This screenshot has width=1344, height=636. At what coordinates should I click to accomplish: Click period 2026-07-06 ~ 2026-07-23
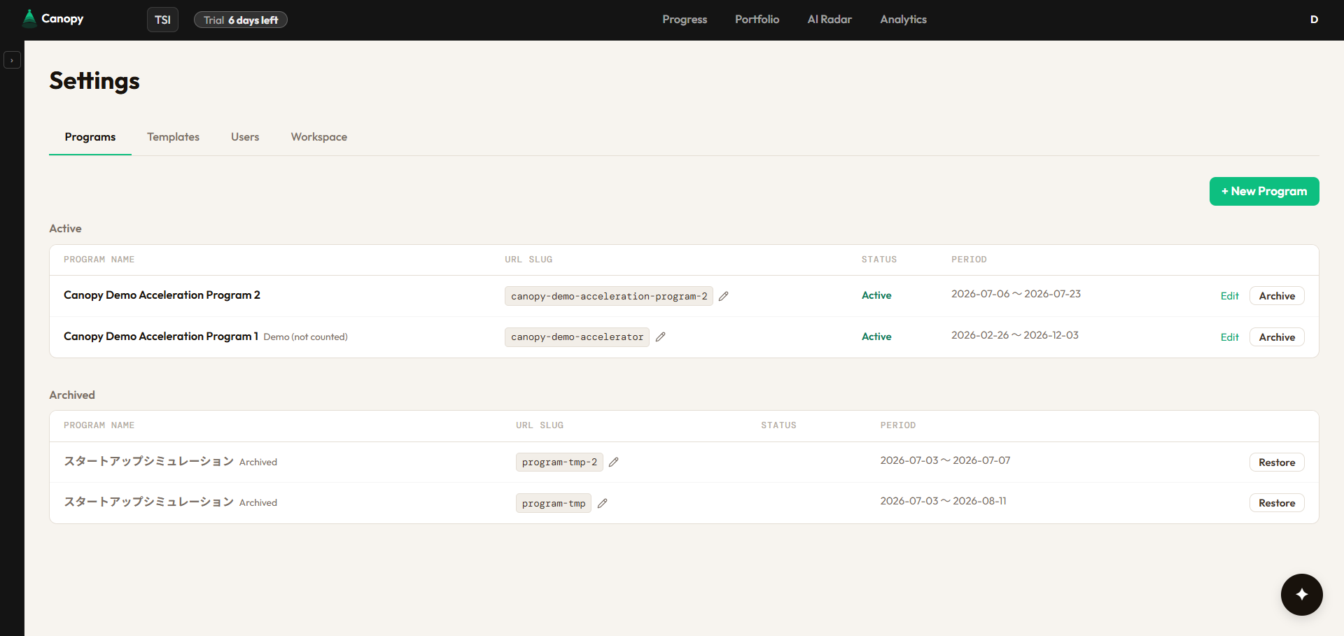(x=1016, y=294)
